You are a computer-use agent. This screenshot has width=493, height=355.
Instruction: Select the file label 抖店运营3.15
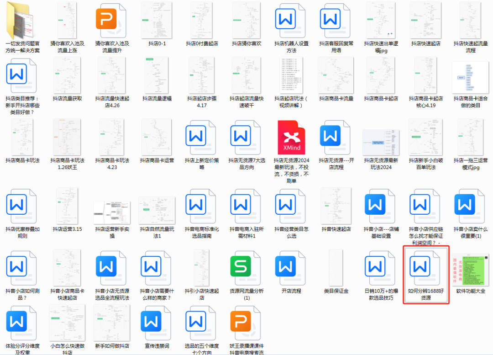(67, 229)
